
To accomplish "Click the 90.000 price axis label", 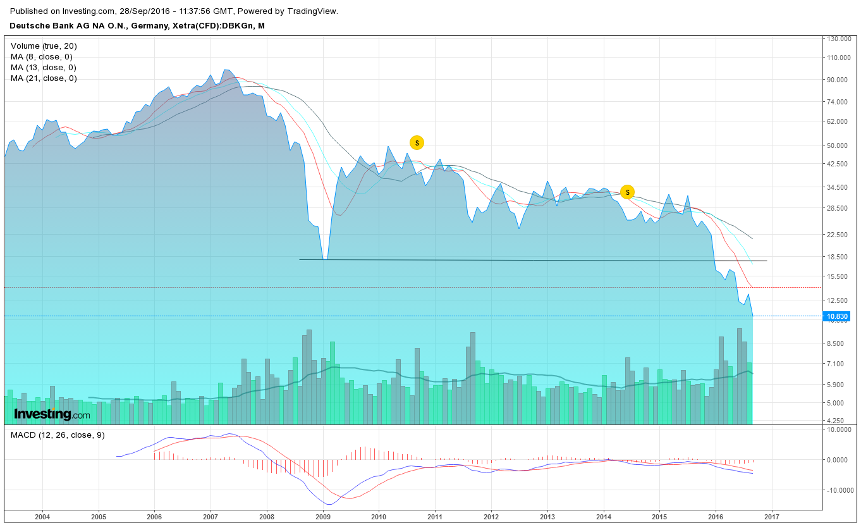I will click(x=839, y=80).
